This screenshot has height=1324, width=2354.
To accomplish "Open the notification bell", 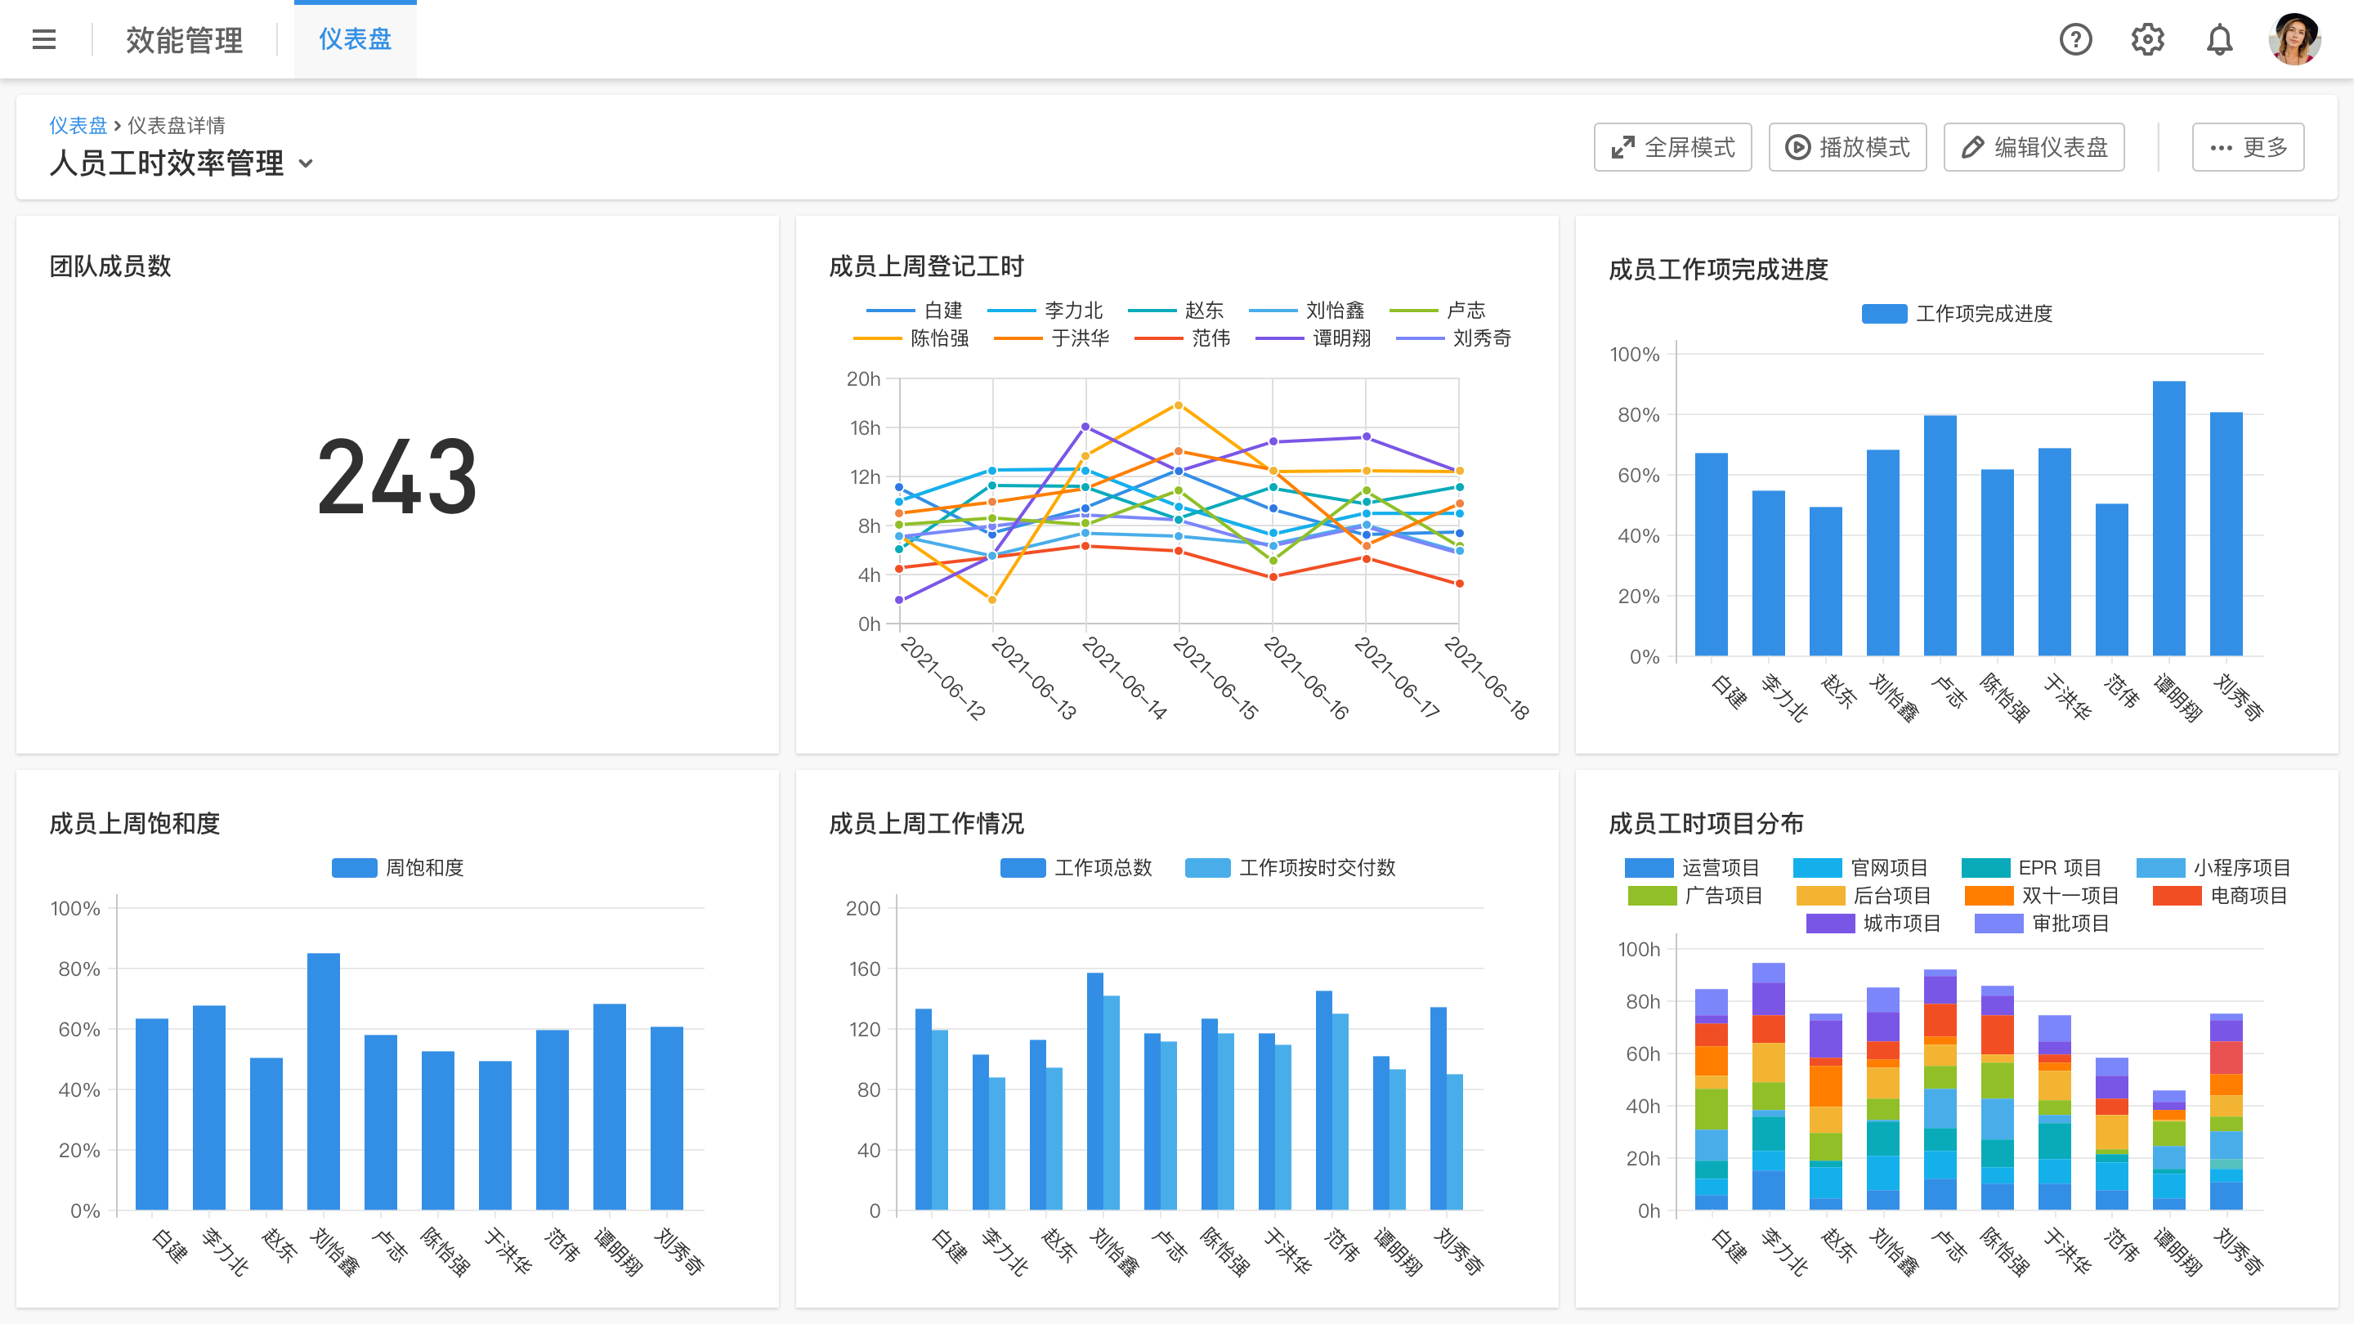I will 2219,39.
